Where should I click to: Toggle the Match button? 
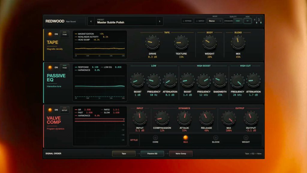(x=200, y=21)
